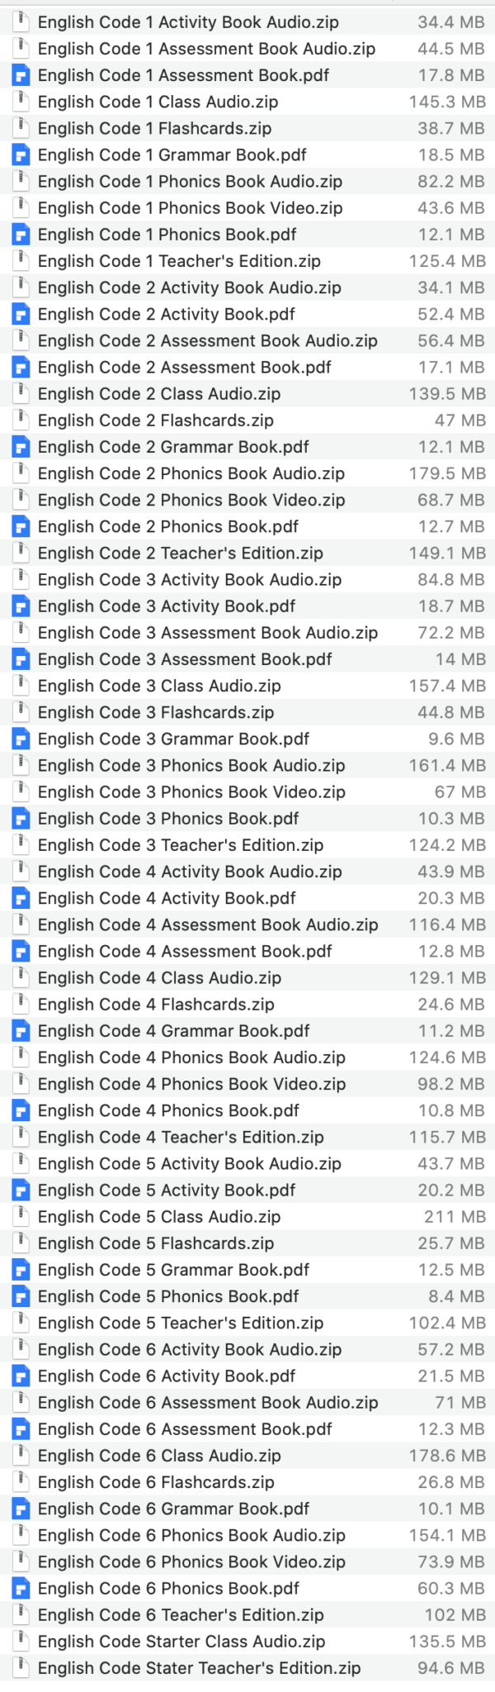495x1692 pixels.
Task: Click the PDF icon beside English Code 1 Assessment Book
Action: (21, 75)
